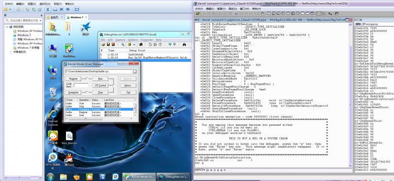Click Exit button in Driver Manager

tap(129, 92)
